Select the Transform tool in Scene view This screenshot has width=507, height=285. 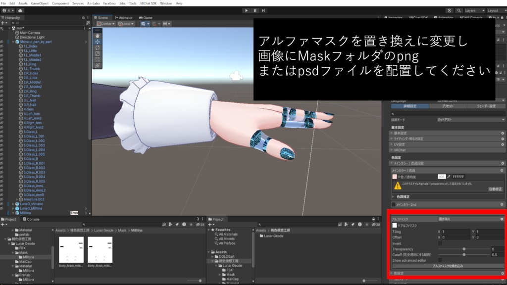pyautogui.click(x=98, y=65)
